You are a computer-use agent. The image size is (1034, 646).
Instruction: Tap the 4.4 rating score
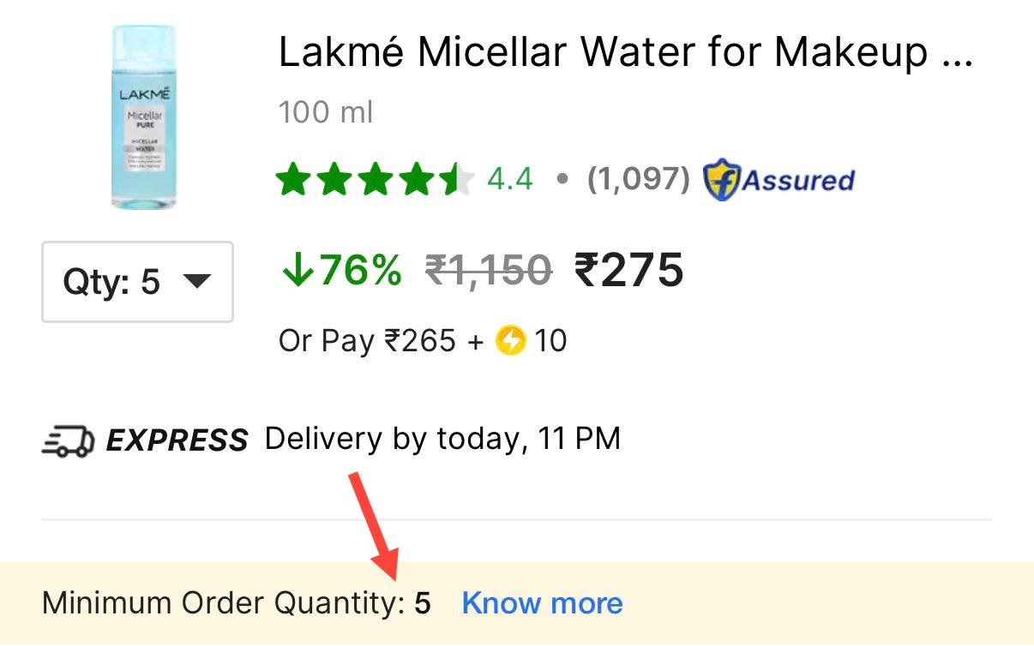click(509, 179)
